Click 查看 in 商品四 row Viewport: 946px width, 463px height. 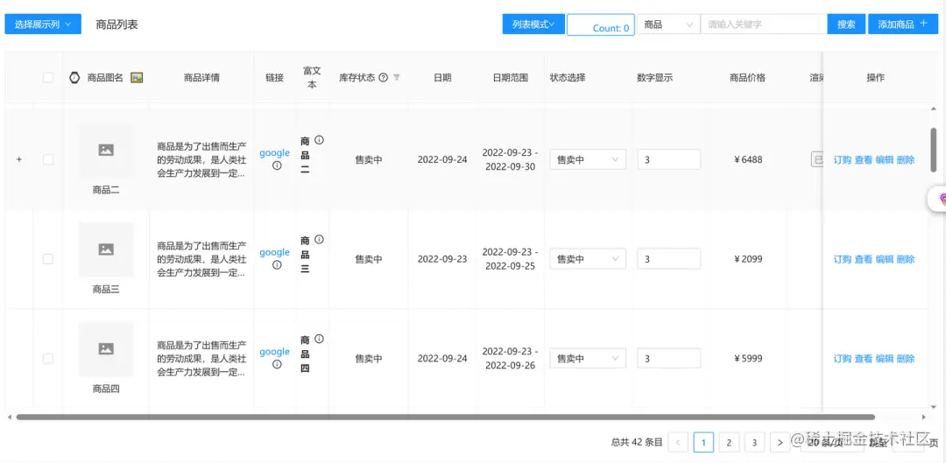(x=864, y=359)
